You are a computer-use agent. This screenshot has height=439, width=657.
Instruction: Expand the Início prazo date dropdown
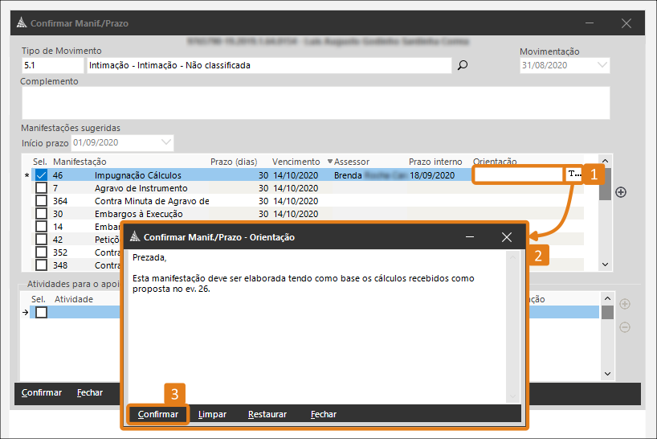pyautogui.click(x=165, y=142)
